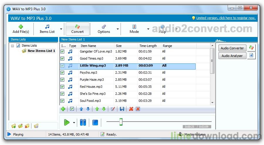Uncheck Soul Food.mp3 checkbox
The width and height of the screenshot is (264, 145).
[x=62, y=101]
